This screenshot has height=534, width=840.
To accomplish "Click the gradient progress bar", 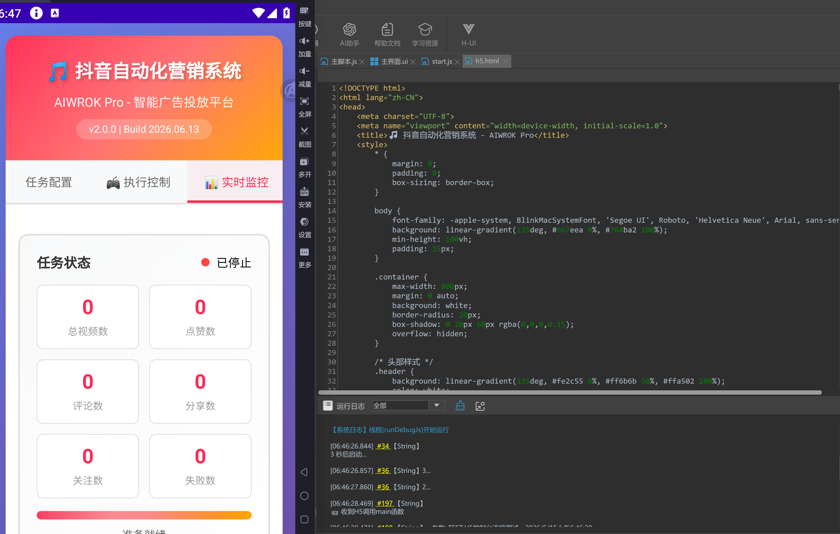I will tap(144, 515).
